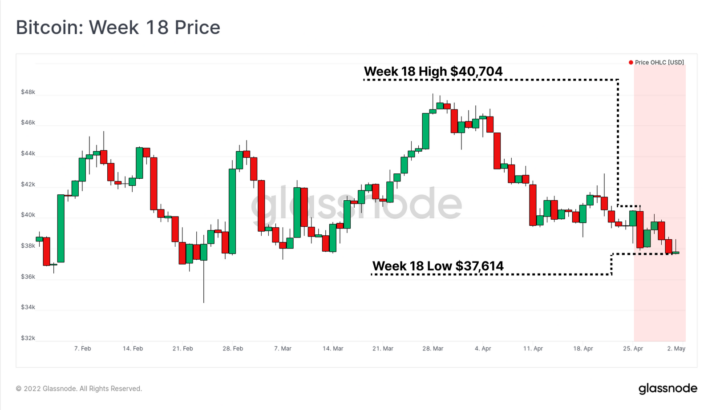This screenshot has height=410, width=712.
Task: Click the 25. Apr date axis label
Action: tap(633, 349)
